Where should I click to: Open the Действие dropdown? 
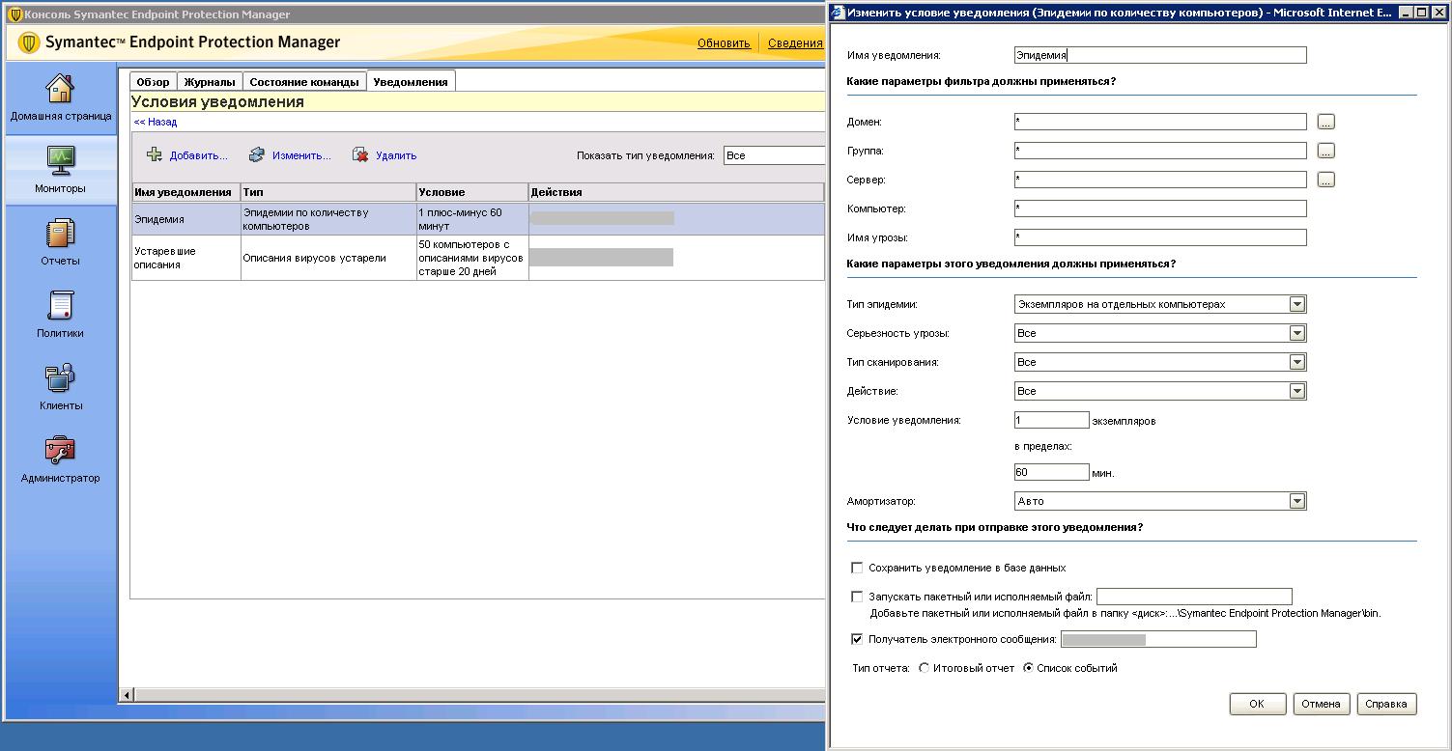tap(1160, 391)
